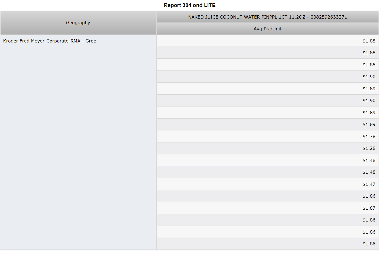Click the $1.89 cell just above $1.78
The height and width of the screenshot is (279, 379).
267,124
